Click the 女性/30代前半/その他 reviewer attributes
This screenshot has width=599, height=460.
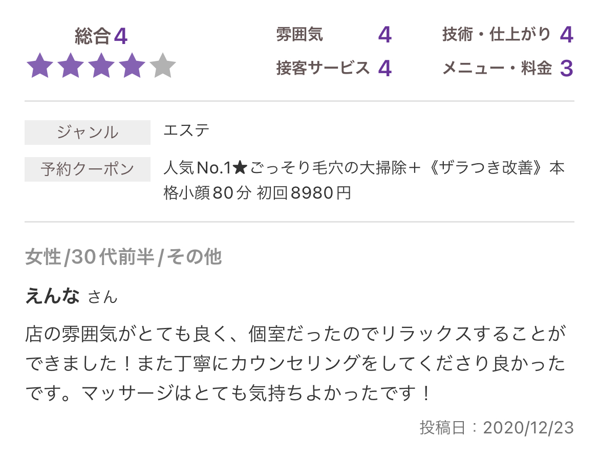[123, 256]
